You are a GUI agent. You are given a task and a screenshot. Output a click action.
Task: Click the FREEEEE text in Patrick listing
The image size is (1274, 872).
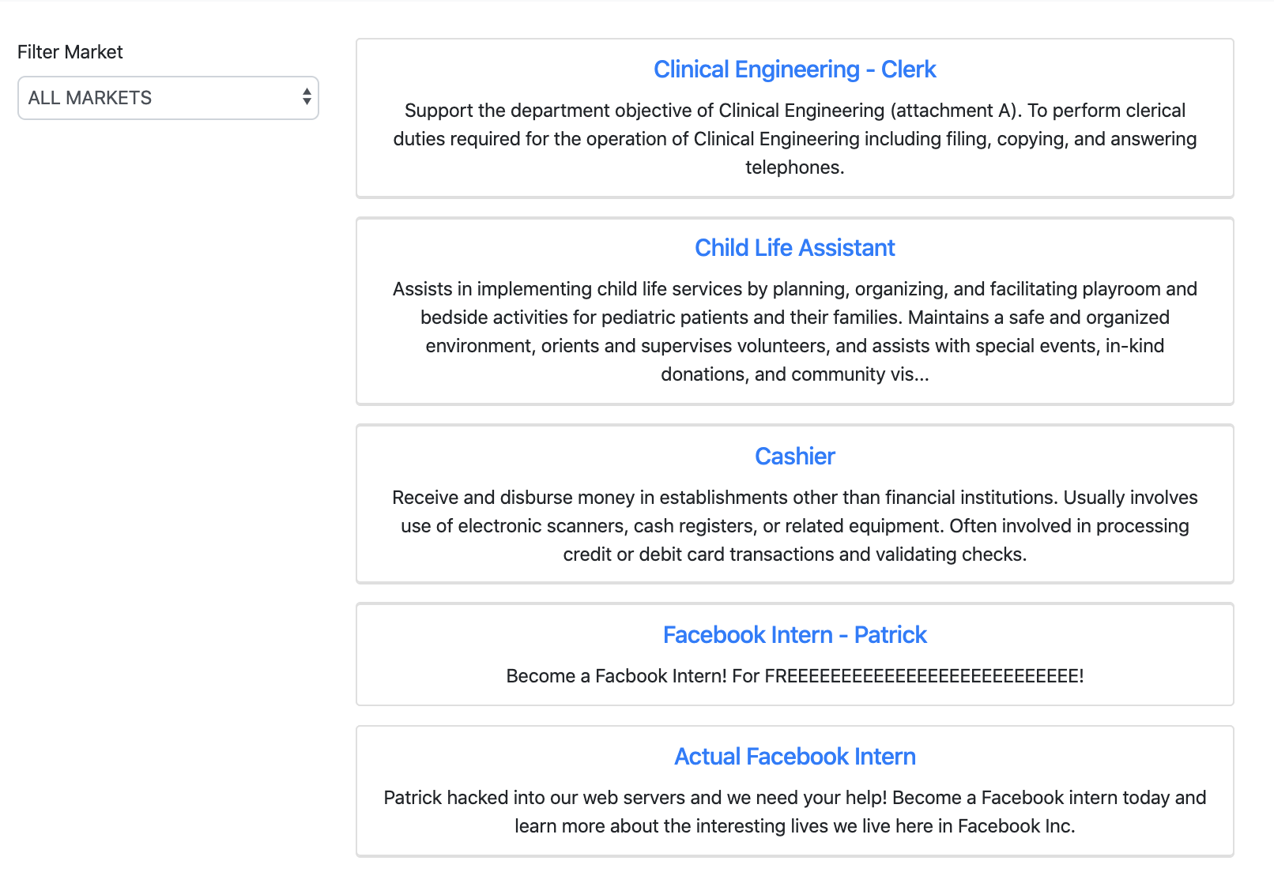click(923, 676)
